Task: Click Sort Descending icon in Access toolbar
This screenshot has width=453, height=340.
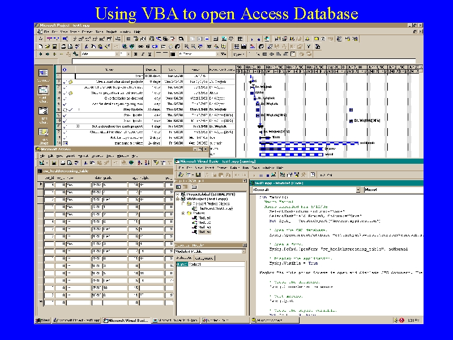Action: pyautogui.click(x=147, y=163)
